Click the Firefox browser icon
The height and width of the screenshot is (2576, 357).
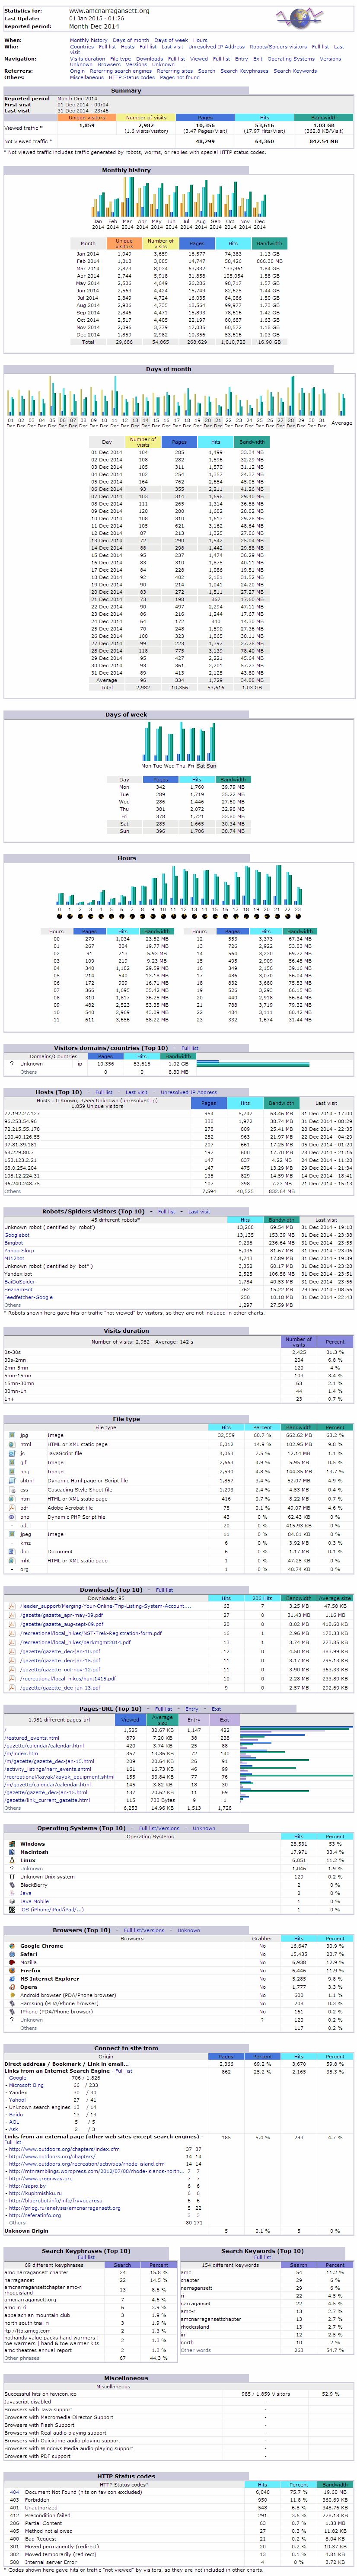(12, 1970)
